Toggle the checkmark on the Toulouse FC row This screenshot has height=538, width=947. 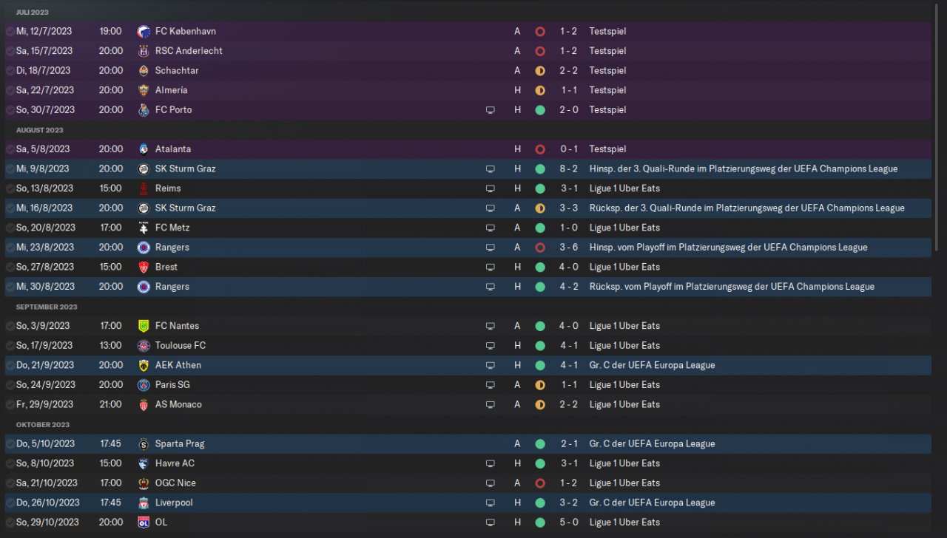point(10,346)
